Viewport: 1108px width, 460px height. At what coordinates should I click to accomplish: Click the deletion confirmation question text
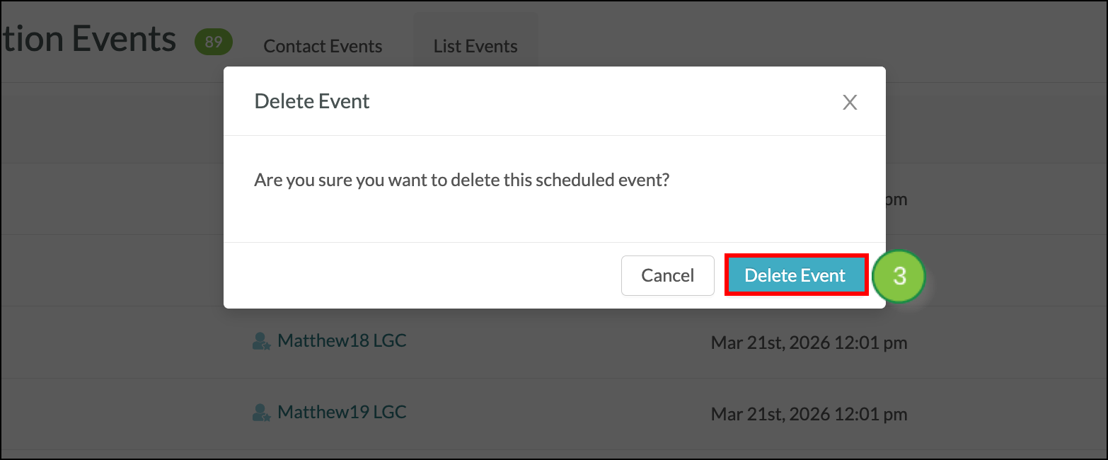pyautogui.click(x=461, y=180)
